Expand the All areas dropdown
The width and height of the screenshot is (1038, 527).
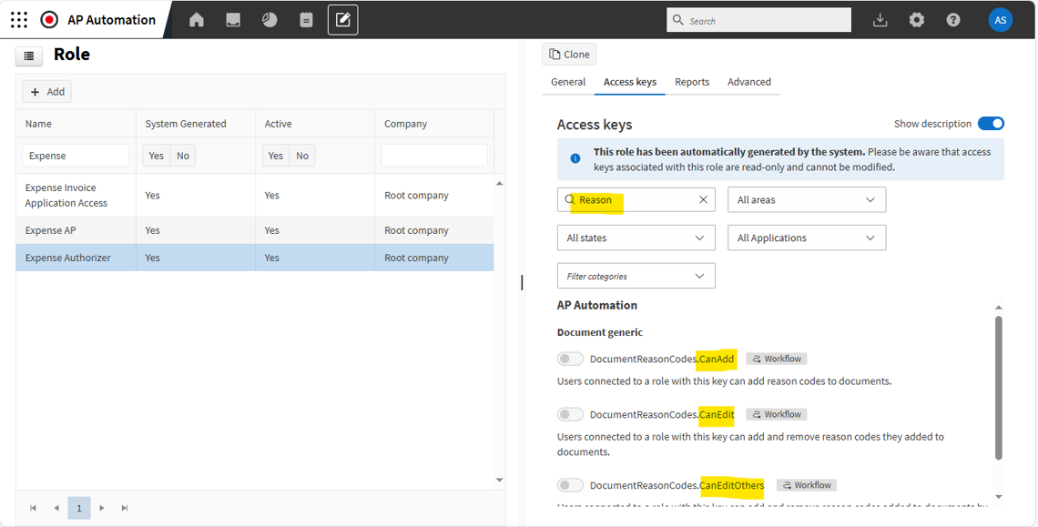806,199
